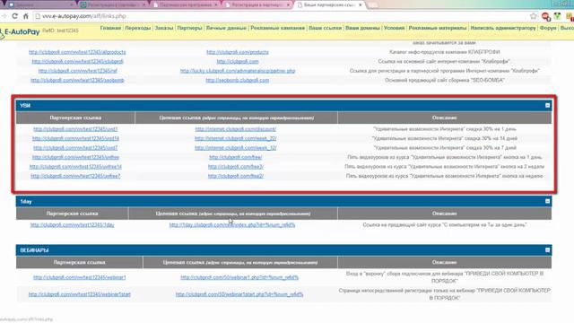The image size is (574, 323).
Task: Open the partner link ending in test12345/ref
Action: [x=78, y=71]
